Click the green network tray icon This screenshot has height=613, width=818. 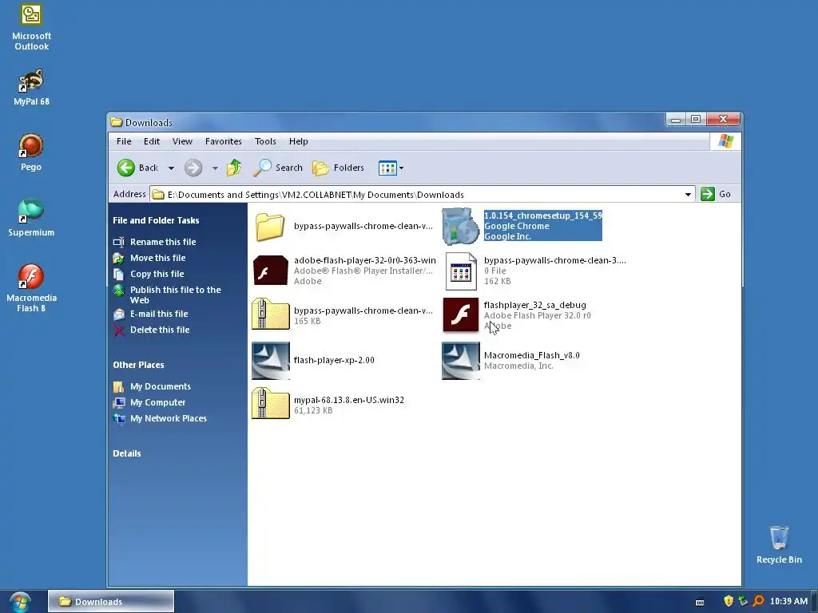pyautogui.click(x=743, y=601)
